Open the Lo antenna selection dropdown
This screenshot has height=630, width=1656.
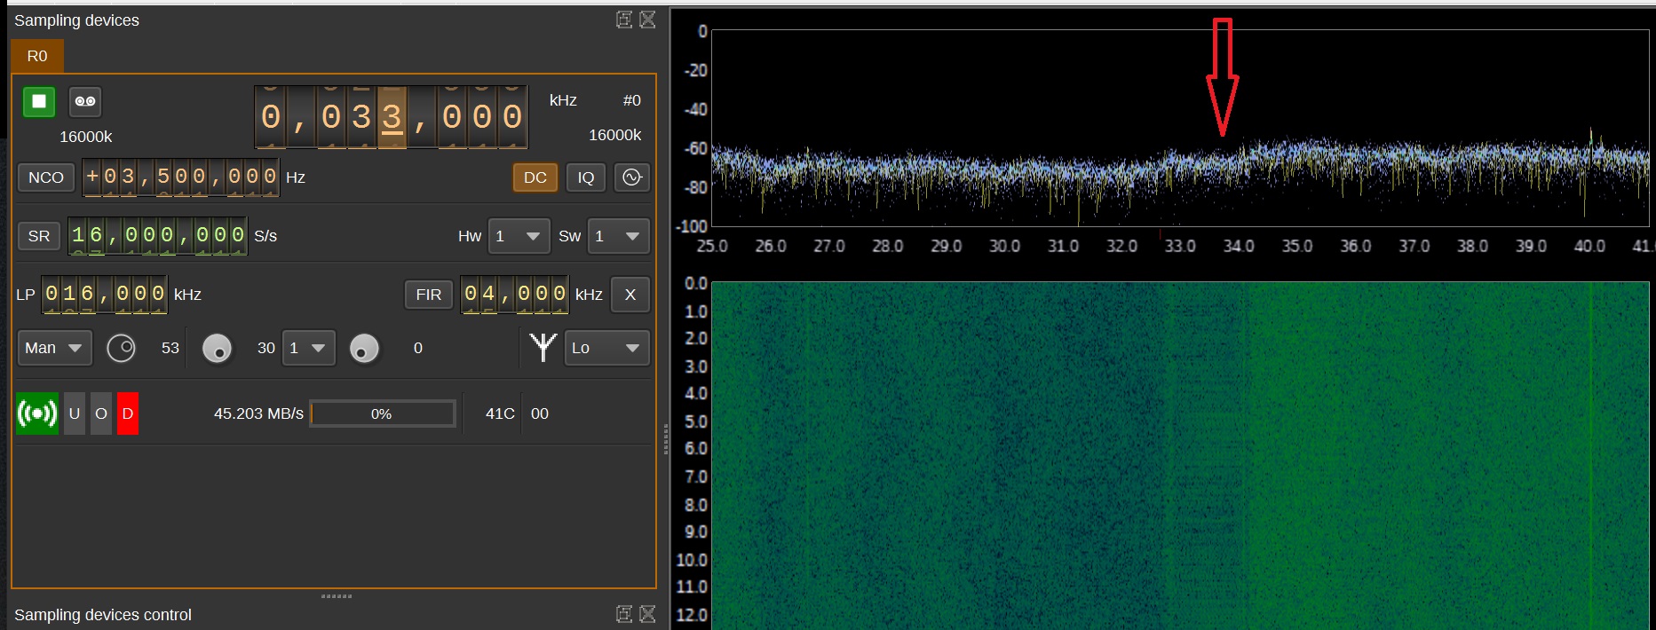pyautogui.click(x=607, y=348)
